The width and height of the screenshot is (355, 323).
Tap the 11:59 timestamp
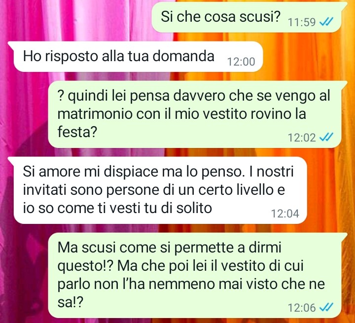pos(302,22)
